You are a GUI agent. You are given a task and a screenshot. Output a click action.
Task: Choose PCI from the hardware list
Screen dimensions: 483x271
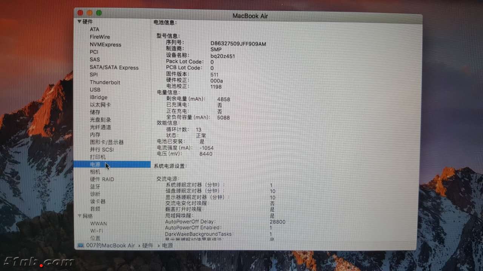(x=94, y=52)
